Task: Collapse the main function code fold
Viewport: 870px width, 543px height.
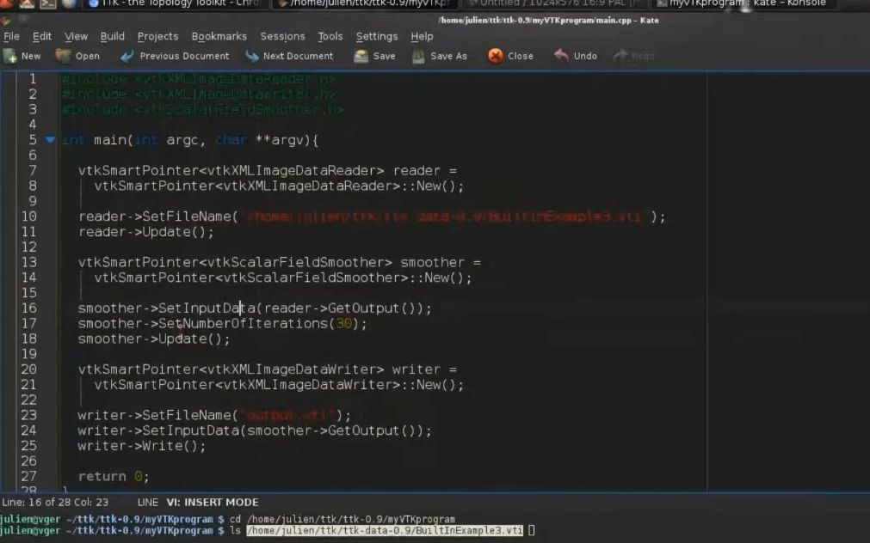Action: 49,139
